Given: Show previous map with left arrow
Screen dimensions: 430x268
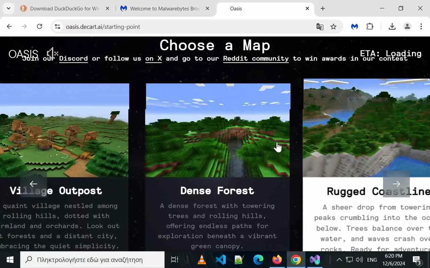Looking at the screenshot, I should (x=34, y=184).
